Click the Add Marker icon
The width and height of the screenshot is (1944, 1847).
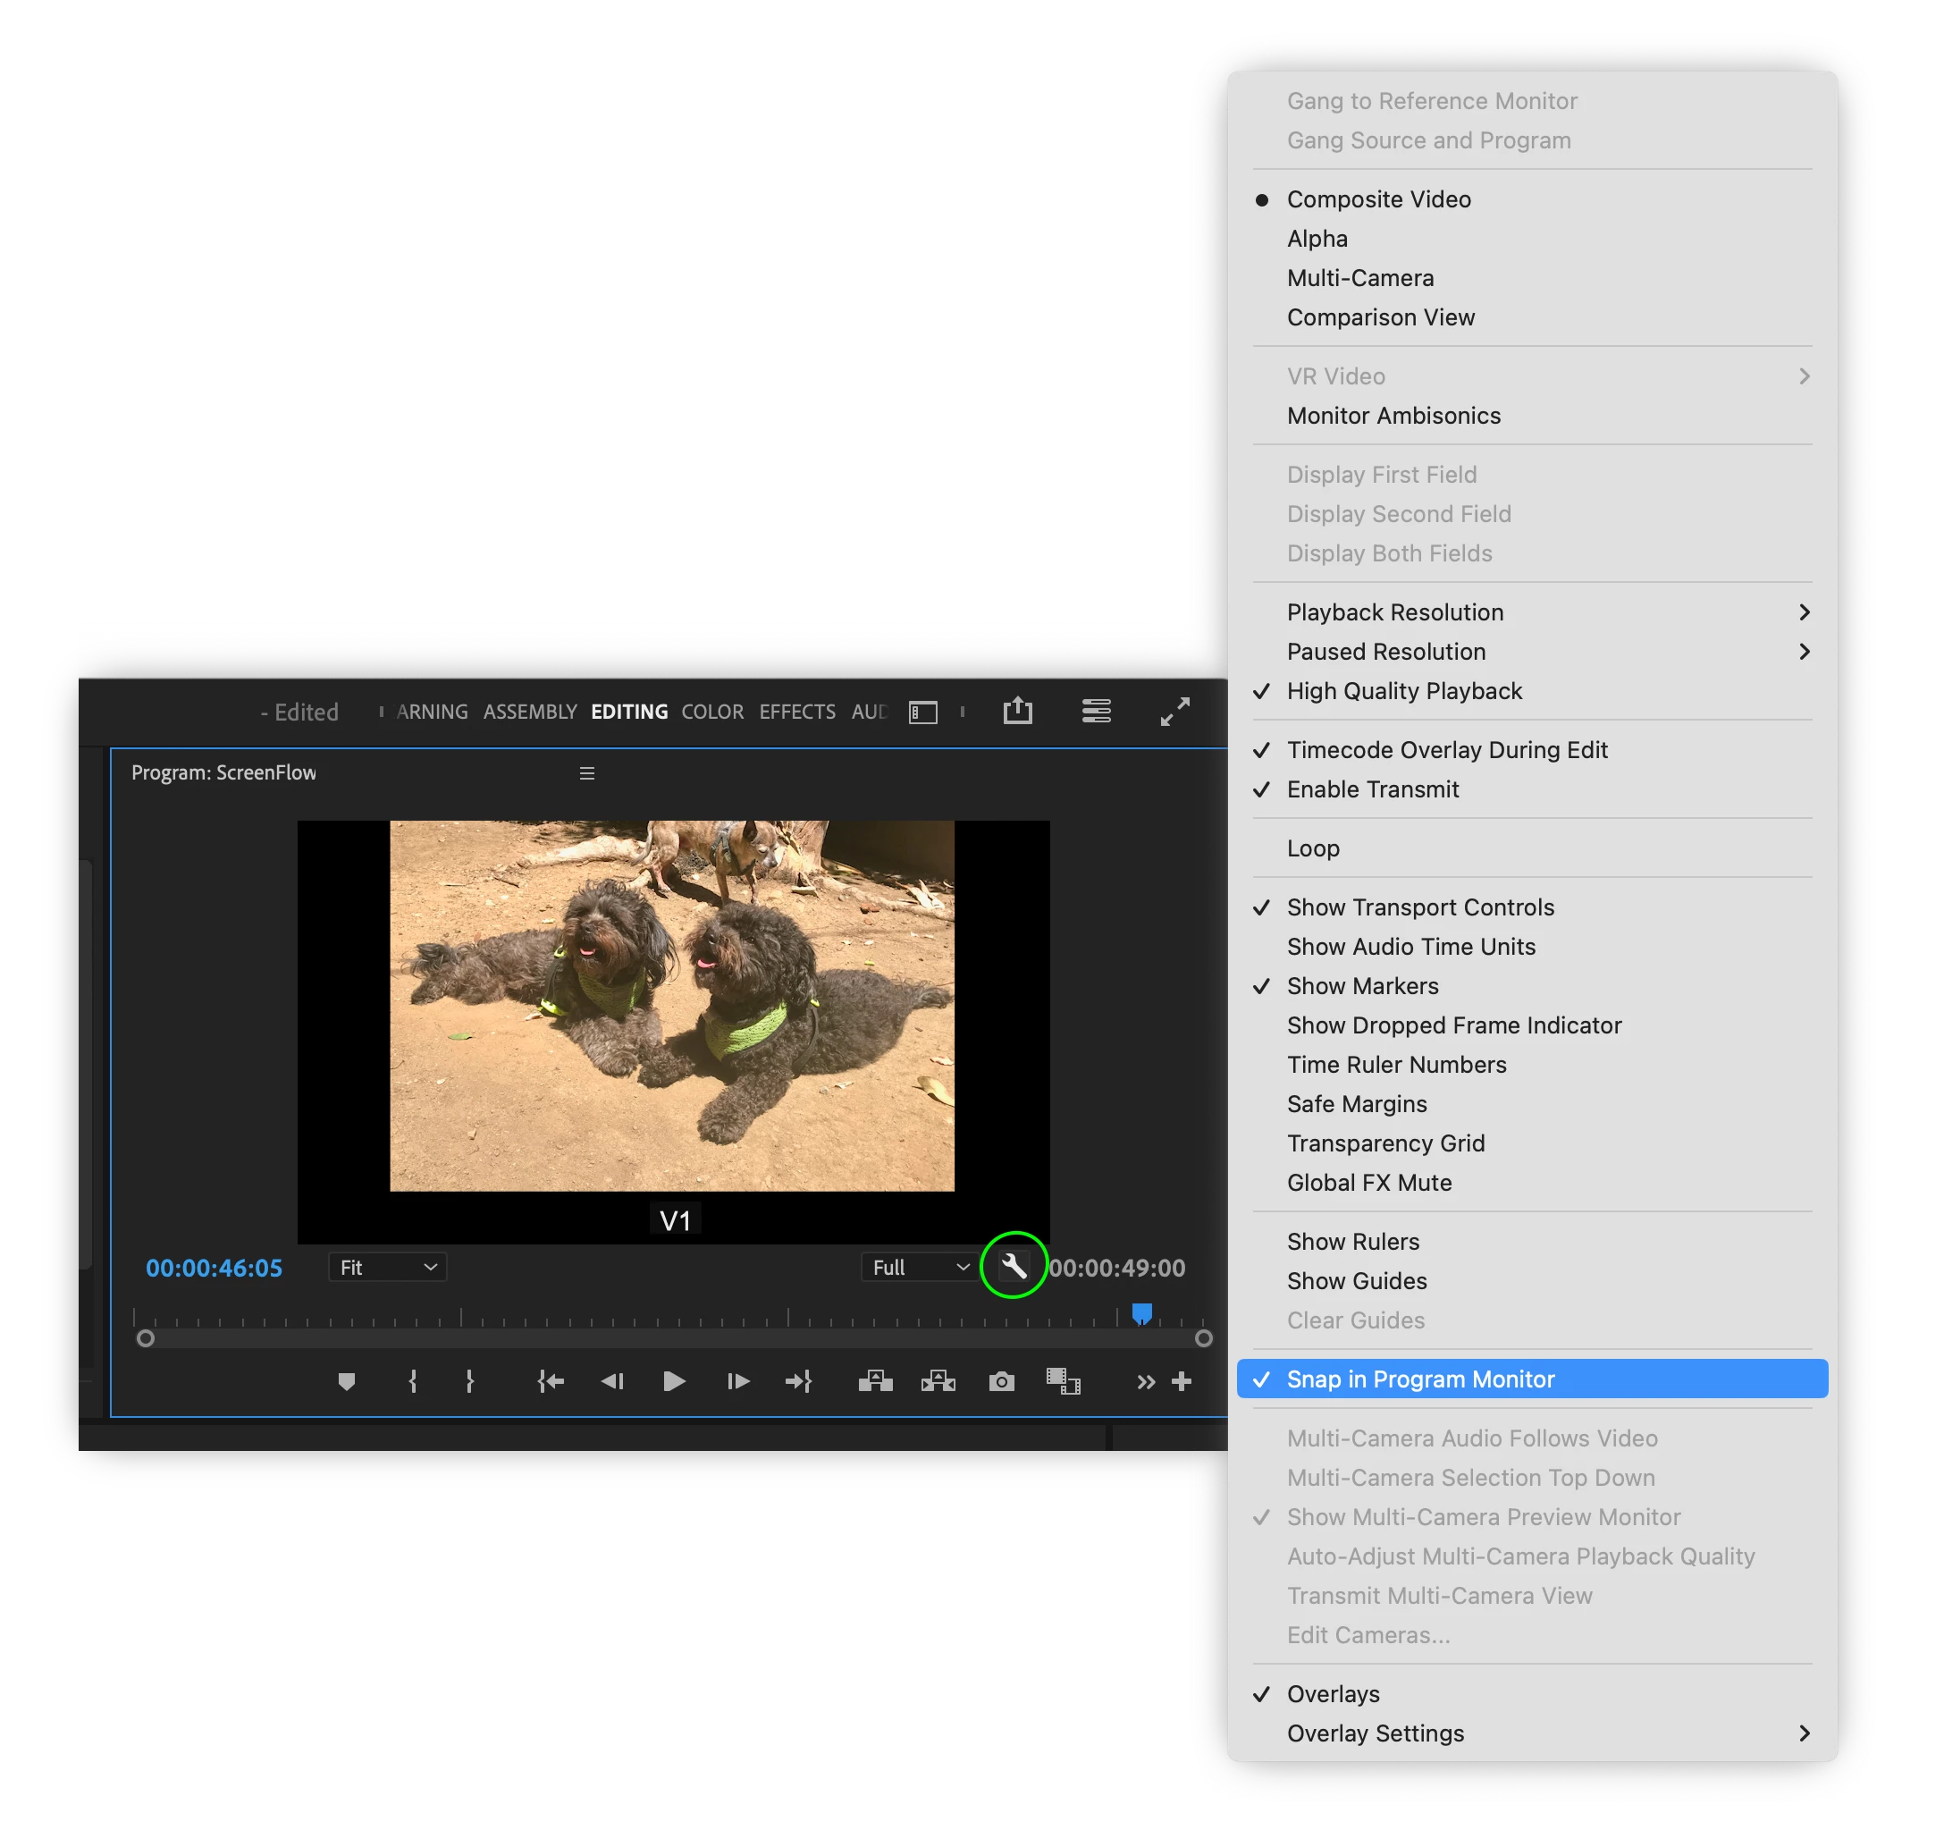[347, 1381]
